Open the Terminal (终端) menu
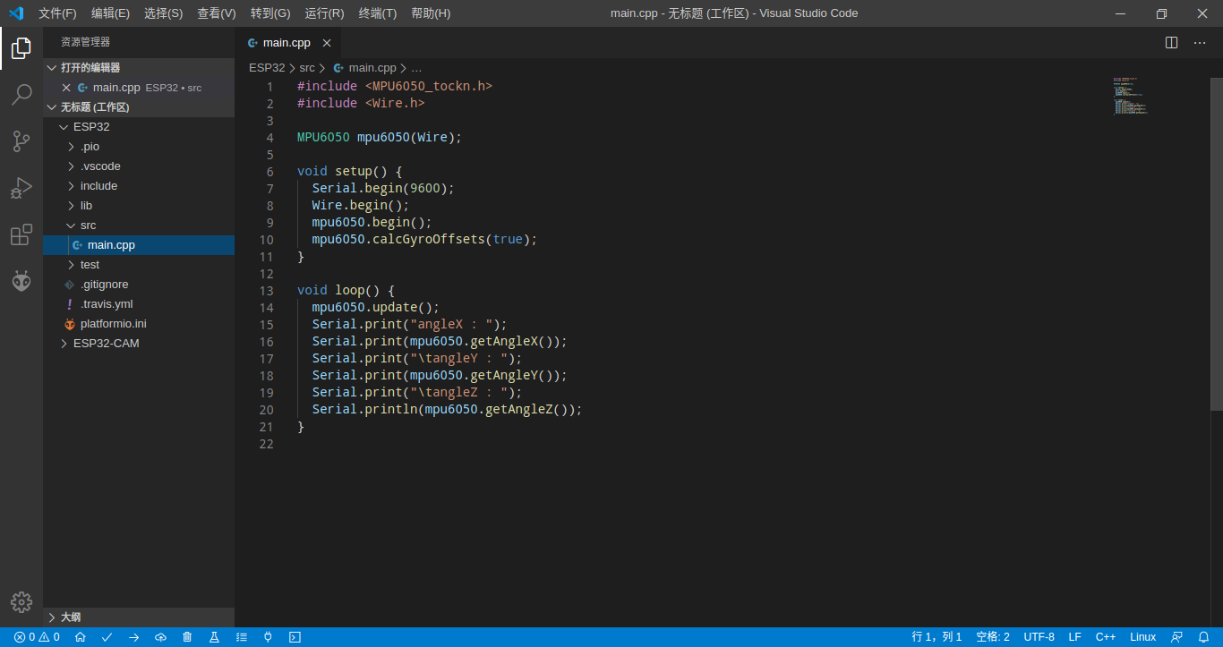1223x647 pixels. click(378, 13)
